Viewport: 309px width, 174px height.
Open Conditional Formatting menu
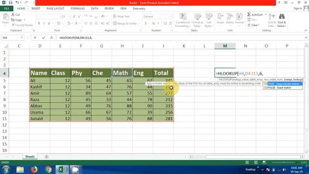pos(183,20)
